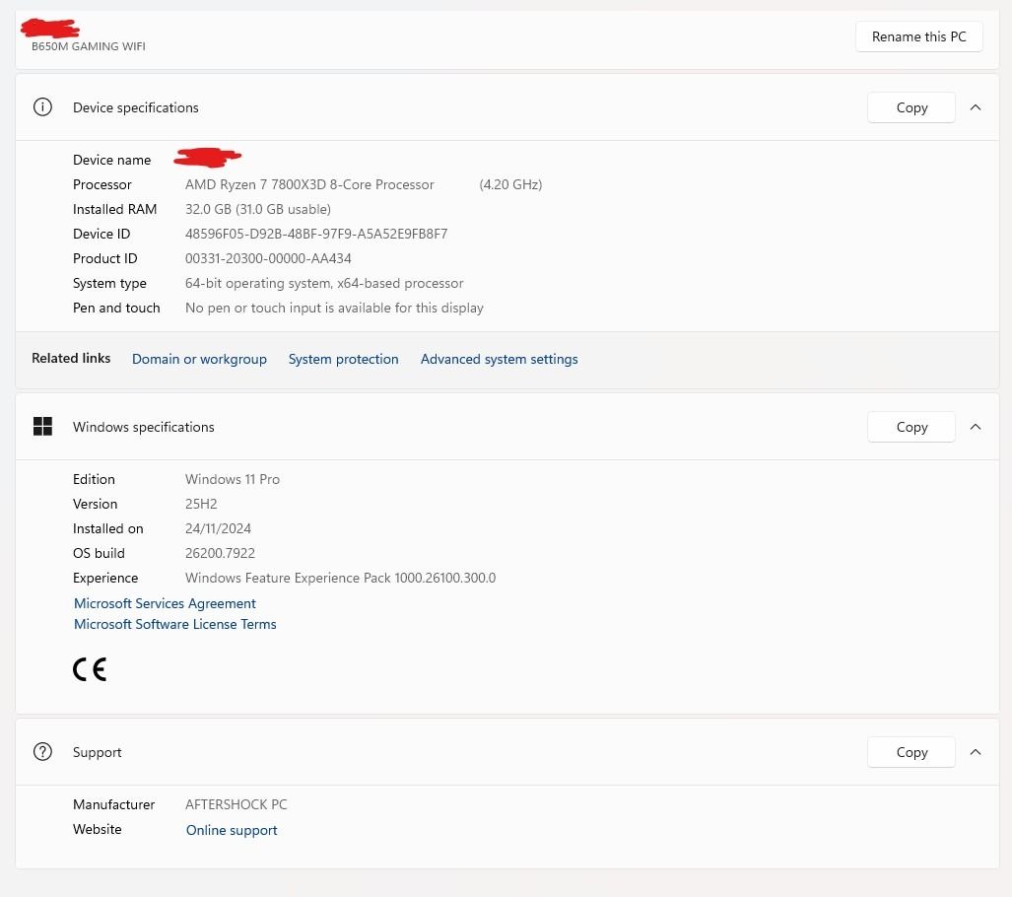Open Advanced system settings link
Screen dimensions: 1012x897
(x=500, y=359)
